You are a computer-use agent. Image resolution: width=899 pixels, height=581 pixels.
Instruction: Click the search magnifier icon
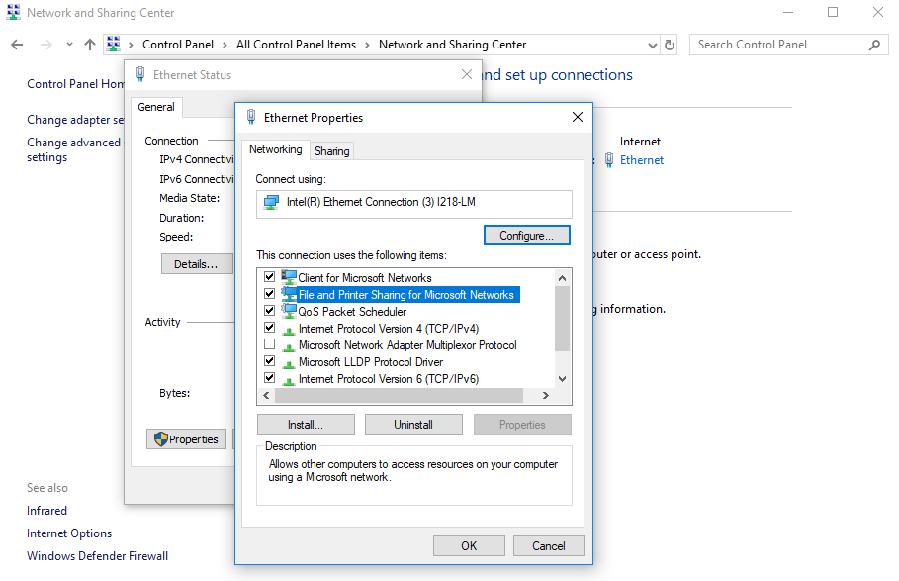[x=873, y=45]
